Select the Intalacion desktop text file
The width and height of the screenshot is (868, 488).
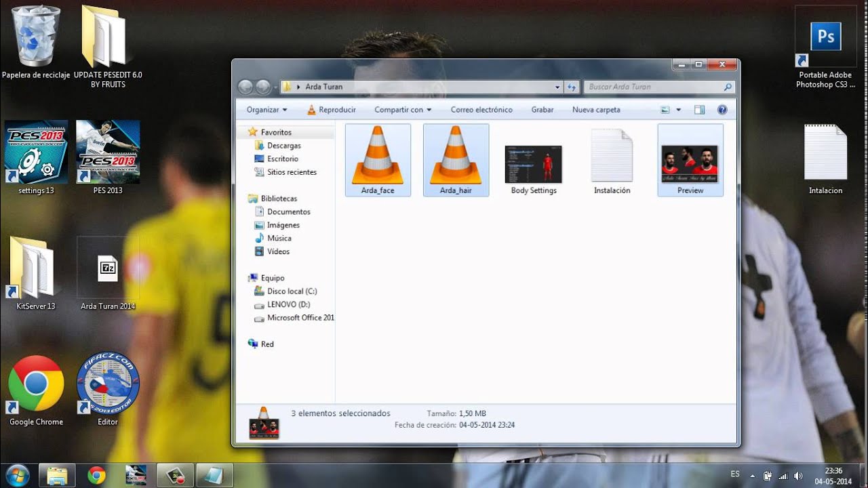(825, 159)
